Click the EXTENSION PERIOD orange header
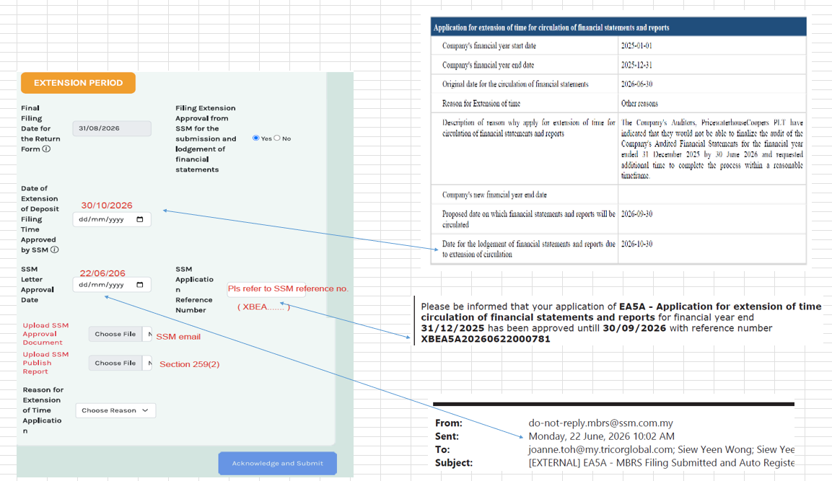Image resolution: width=832 pixels, height=481 pixels. coord(78,83)
